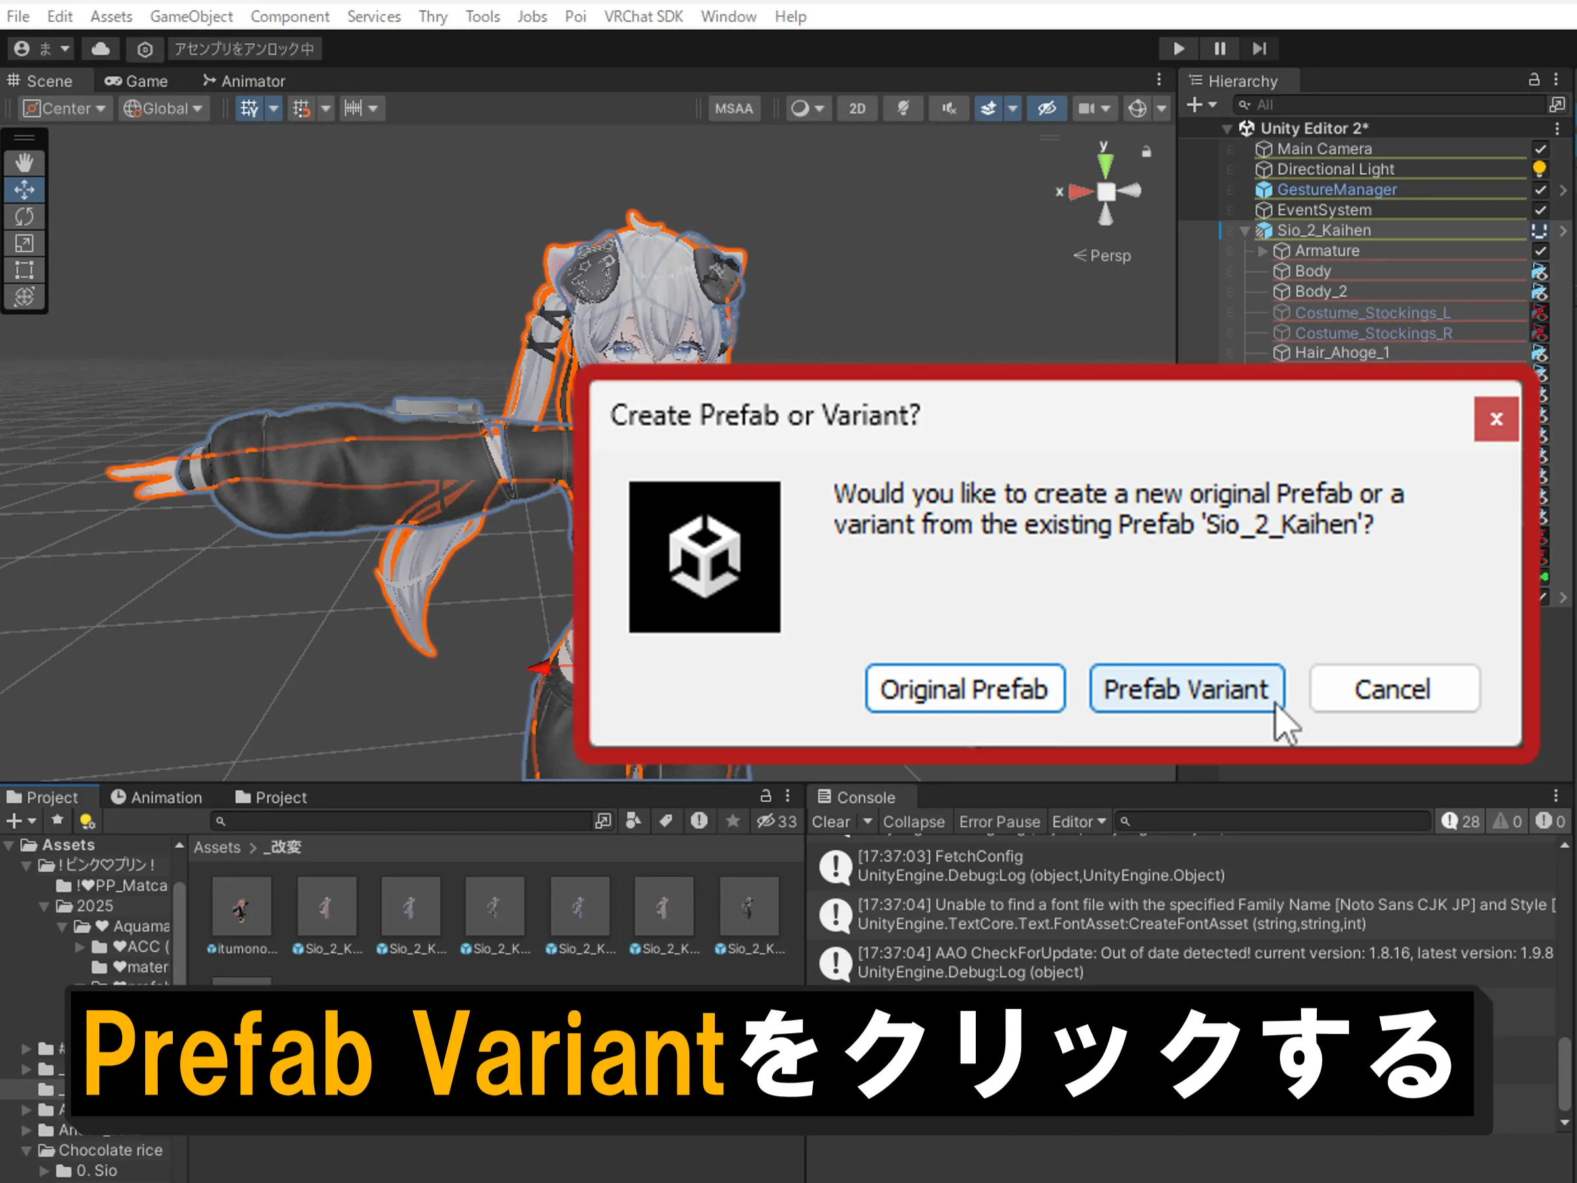Viewport: 1577px width, 1183px height.
Task: Open the account dropdown in toolbar
Action: pyautogui.click(x=43, y=49)
